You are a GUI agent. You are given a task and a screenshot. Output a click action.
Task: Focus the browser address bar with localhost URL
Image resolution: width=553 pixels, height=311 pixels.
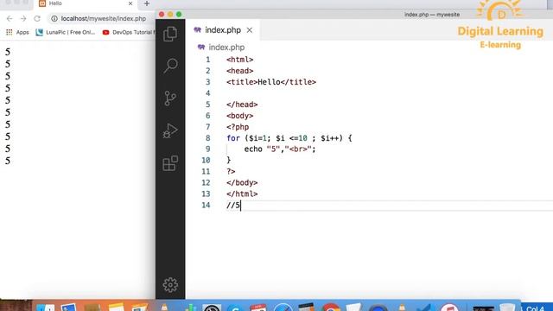(104, 19)
